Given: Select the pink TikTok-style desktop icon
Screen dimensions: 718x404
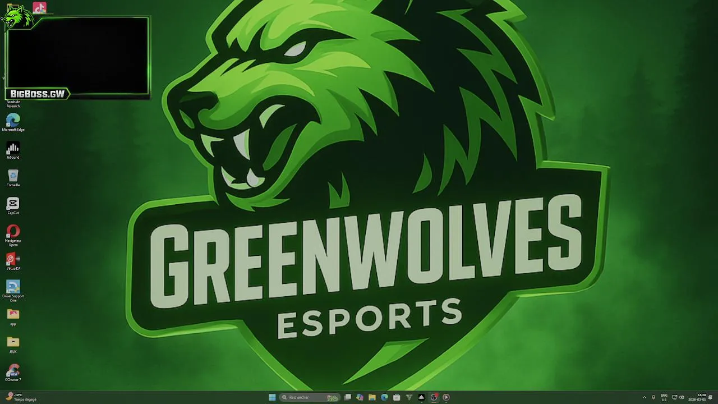Looking at the screenshot, I should point(39,8).
